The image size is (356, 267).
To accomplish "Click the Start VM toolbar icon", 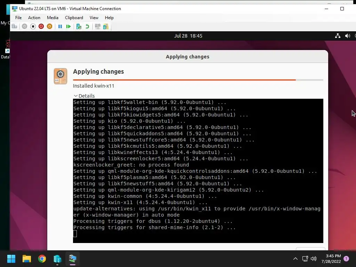I will tap(25, 26).
